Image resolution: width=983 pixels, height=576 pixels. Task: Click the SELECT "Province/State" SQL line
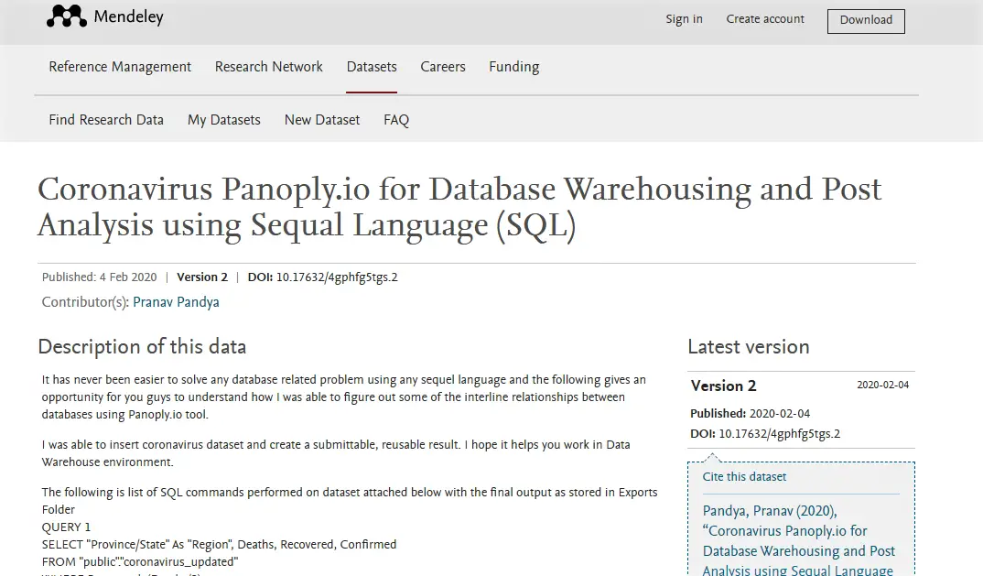(219, 545)
